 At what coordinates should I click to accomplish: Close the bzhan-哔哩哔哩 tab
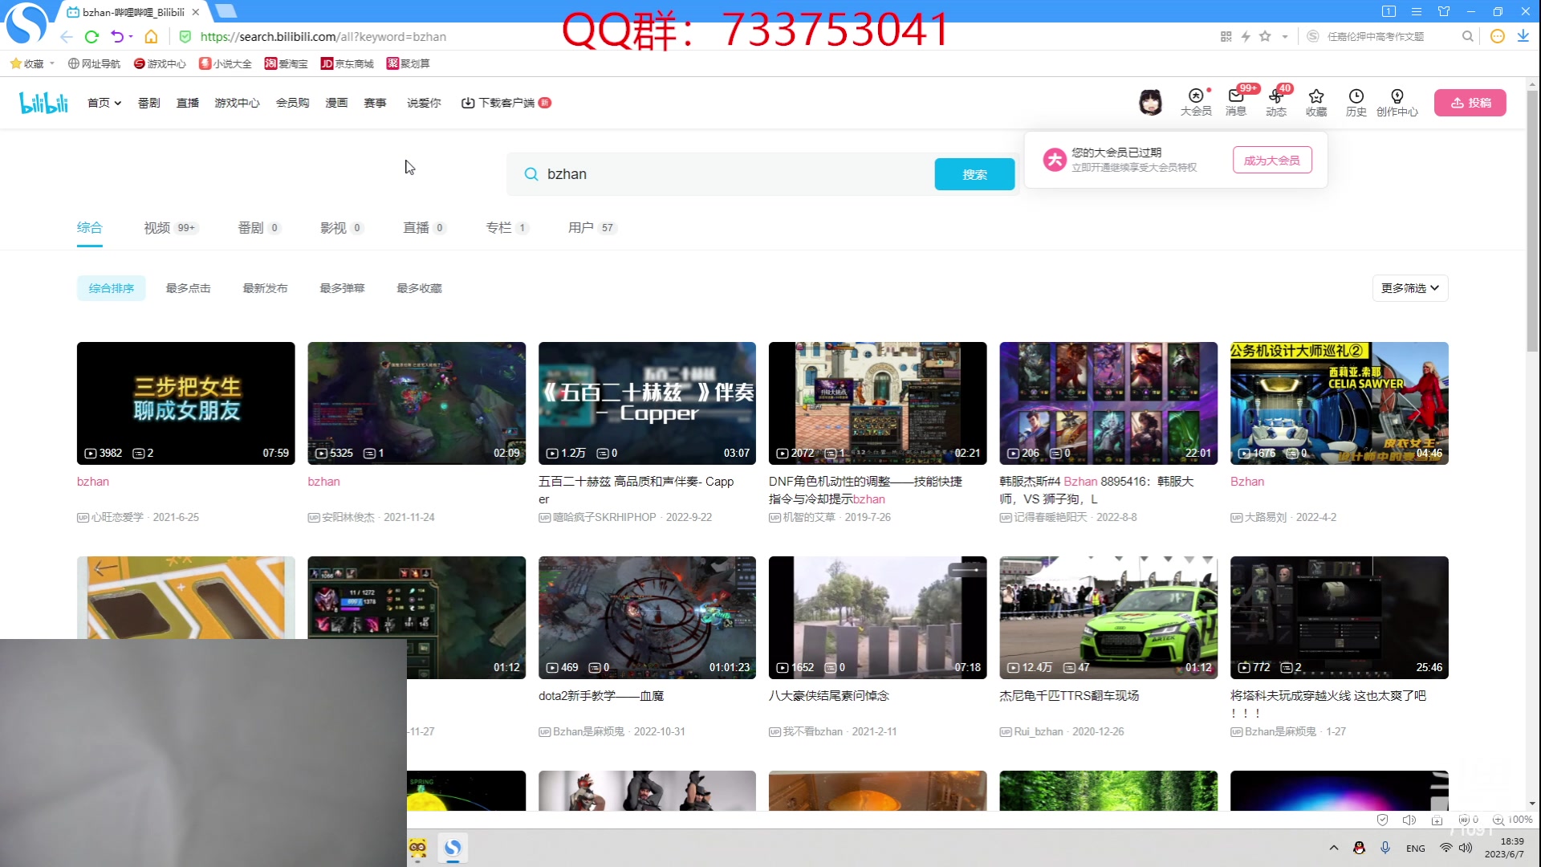tap(195, 12)
